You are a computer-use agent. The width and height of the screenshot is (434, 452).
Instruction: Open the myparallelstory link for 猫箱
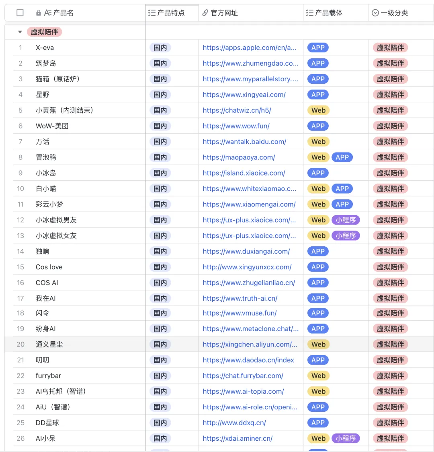(250, 79)
